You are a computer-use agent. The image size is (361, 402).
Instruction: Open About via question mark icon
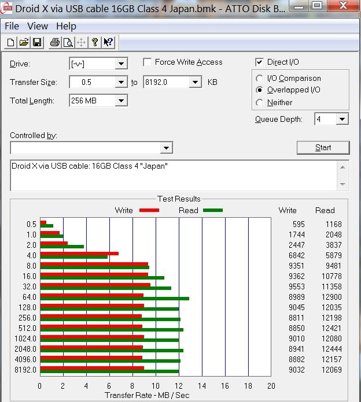pyautogui.click(x=95, y=42)
